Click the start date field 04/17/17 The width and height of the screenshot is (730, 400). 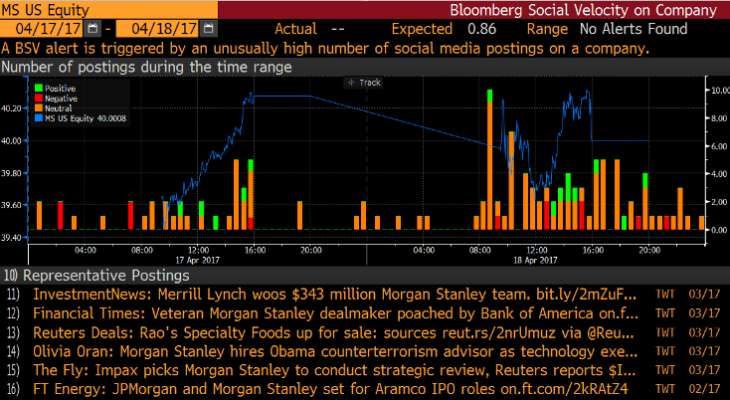[x=42, y=29]
